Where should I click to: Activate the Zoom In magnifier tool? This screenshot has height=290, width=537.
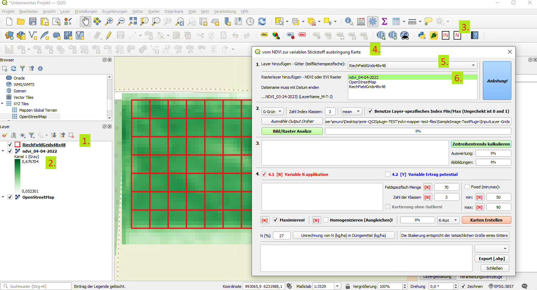pyautogui.click(x=109, y=21)
